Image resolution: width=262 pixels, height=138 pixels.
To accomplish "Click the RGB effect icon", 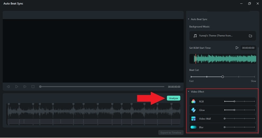I will point(193,101).
